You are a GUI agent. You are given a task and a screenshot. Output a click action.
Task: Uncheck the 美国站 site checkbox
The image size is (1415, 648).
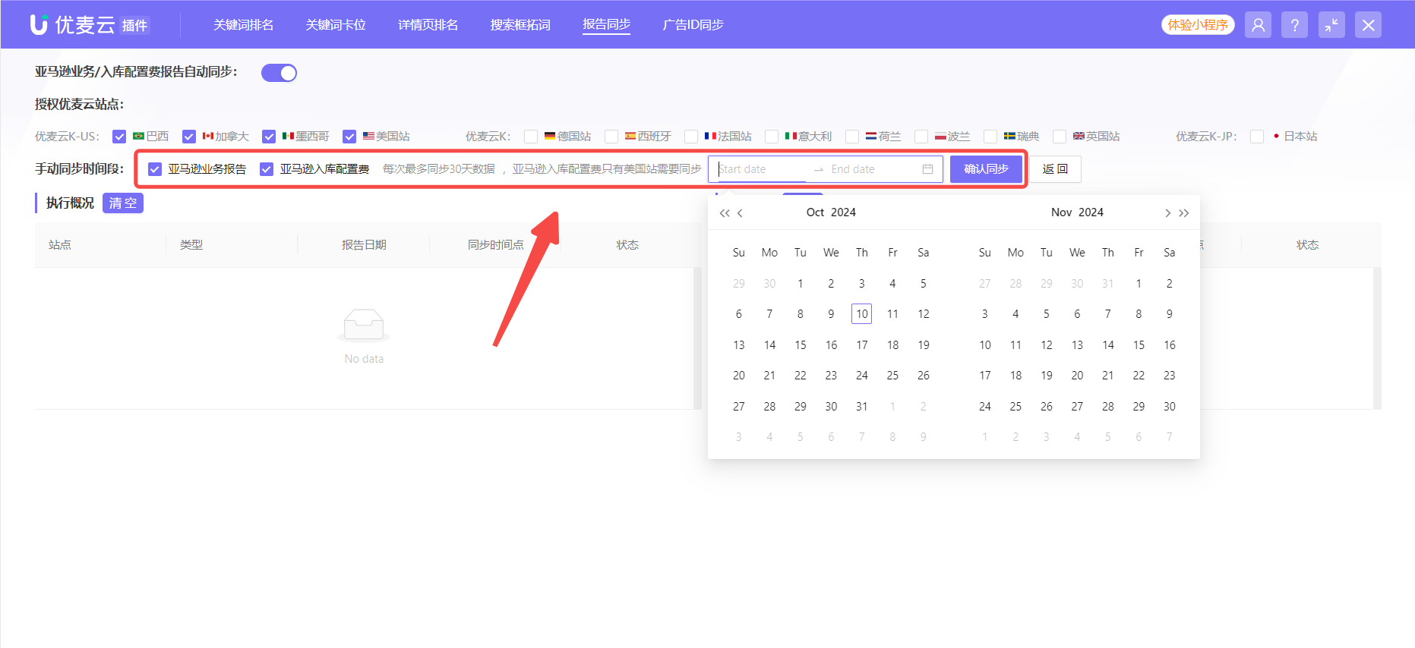point(349,137)
